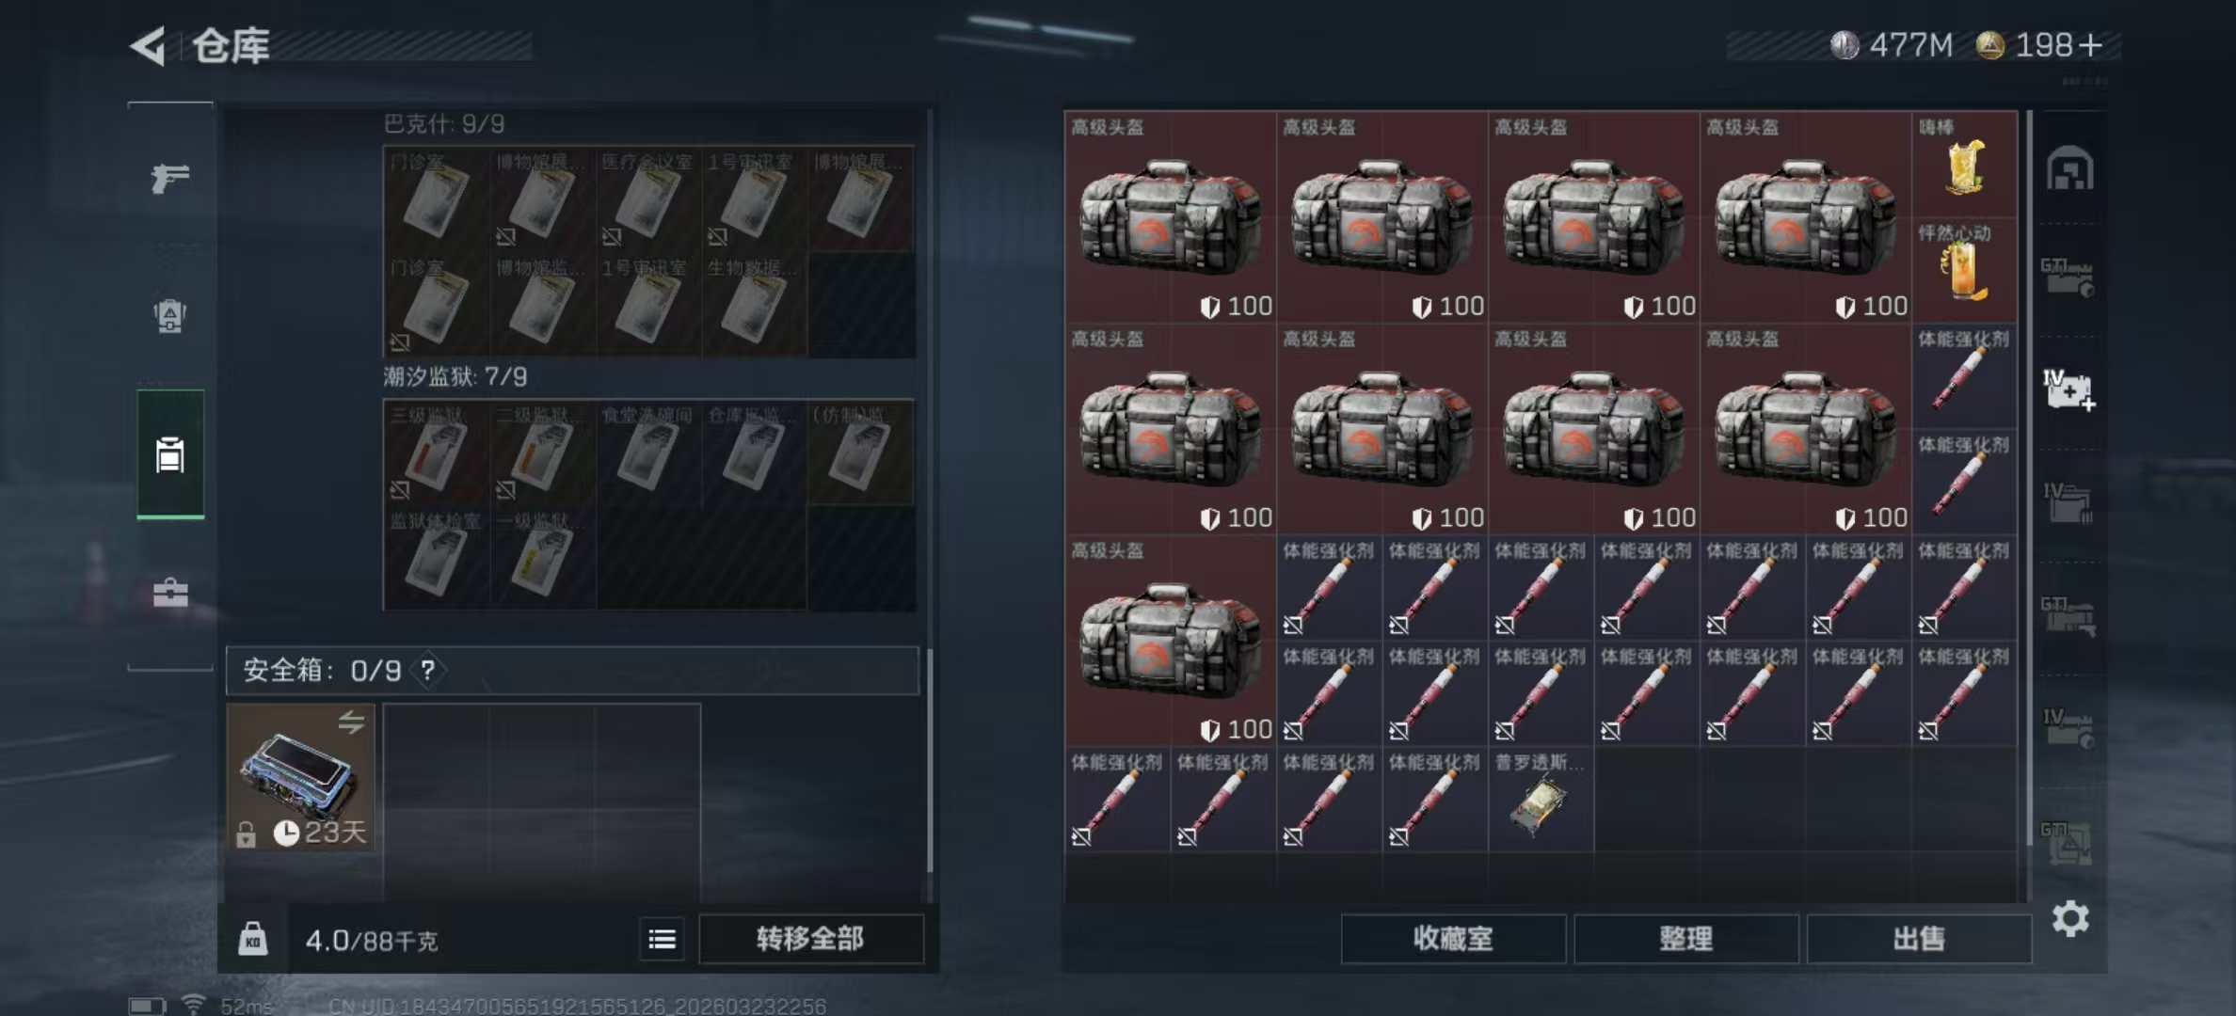Expand the 潮汐监狱 7/9 keycard section
This screenshot has height=1016, width=2236.
point(455,377)
